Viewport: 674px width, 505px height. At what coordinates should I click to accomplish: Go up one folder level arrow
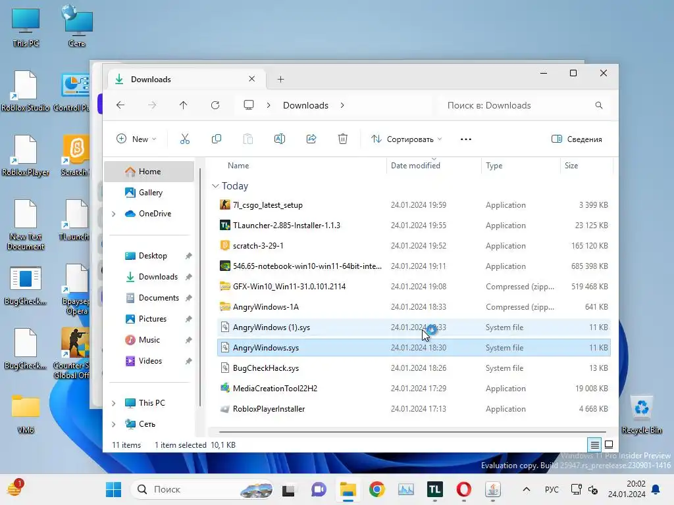point(184,105)
